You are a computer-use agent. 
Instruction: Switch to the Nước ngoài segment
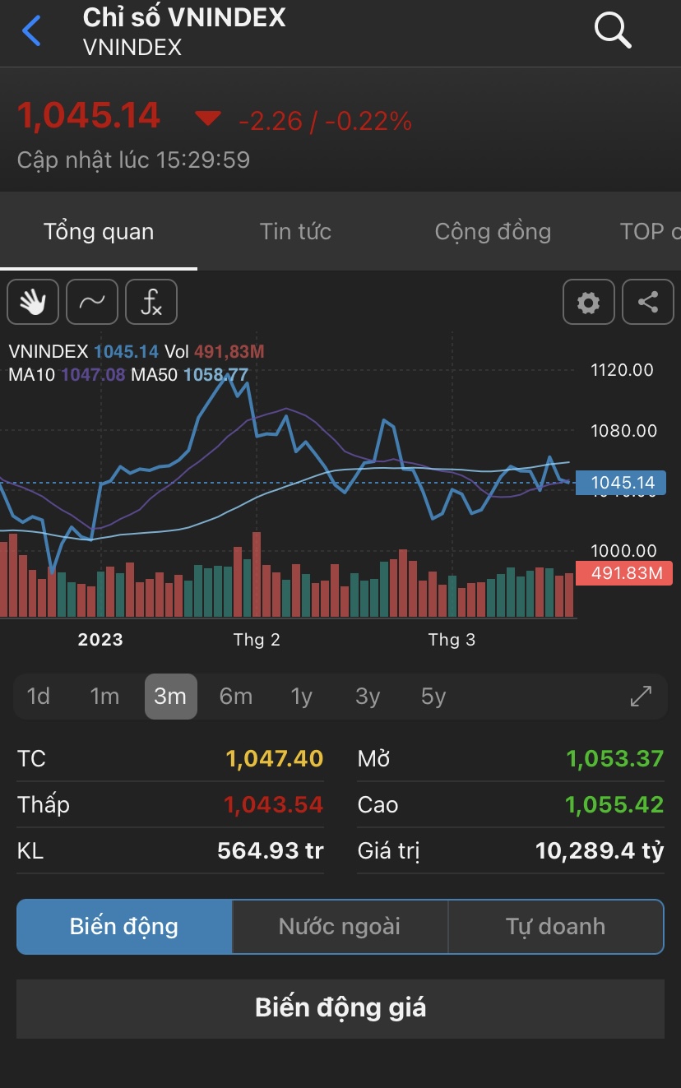340,927
